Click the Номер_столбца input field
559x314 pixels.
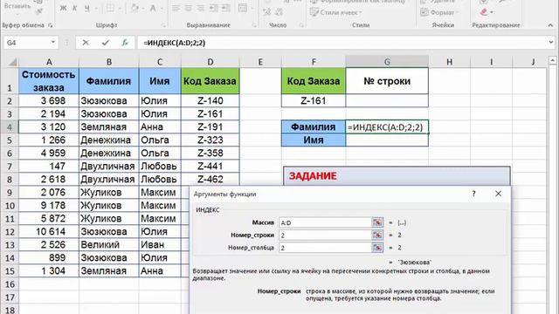point(325,248)
